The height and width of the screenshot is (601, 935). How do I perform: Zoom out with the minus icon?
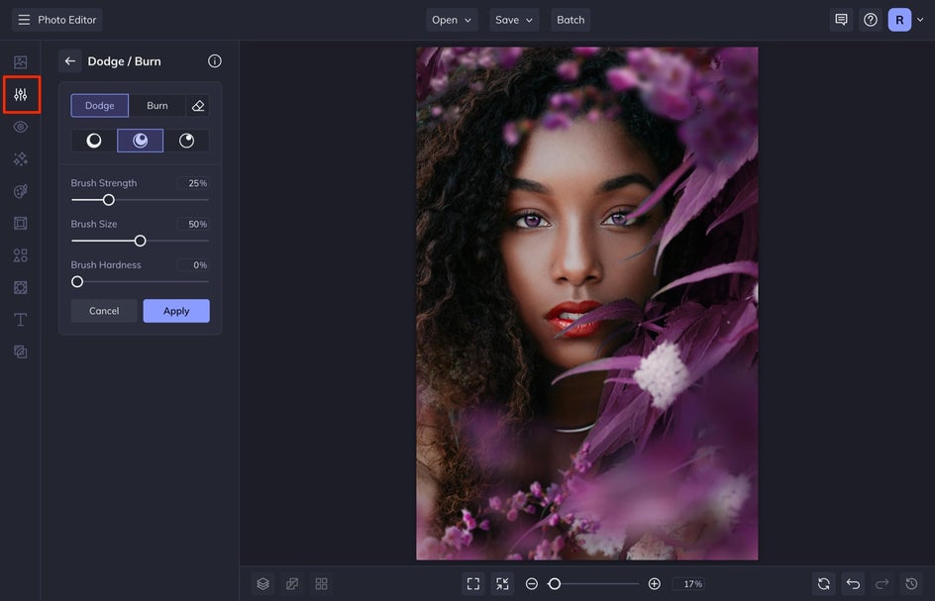pyautogui.click(x=531, y=584)
